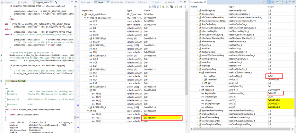Image resolution: width=296 pixels, height=133 pixels.
Task: Open the Arm S... view tab
Action: (x=144, y=2)
